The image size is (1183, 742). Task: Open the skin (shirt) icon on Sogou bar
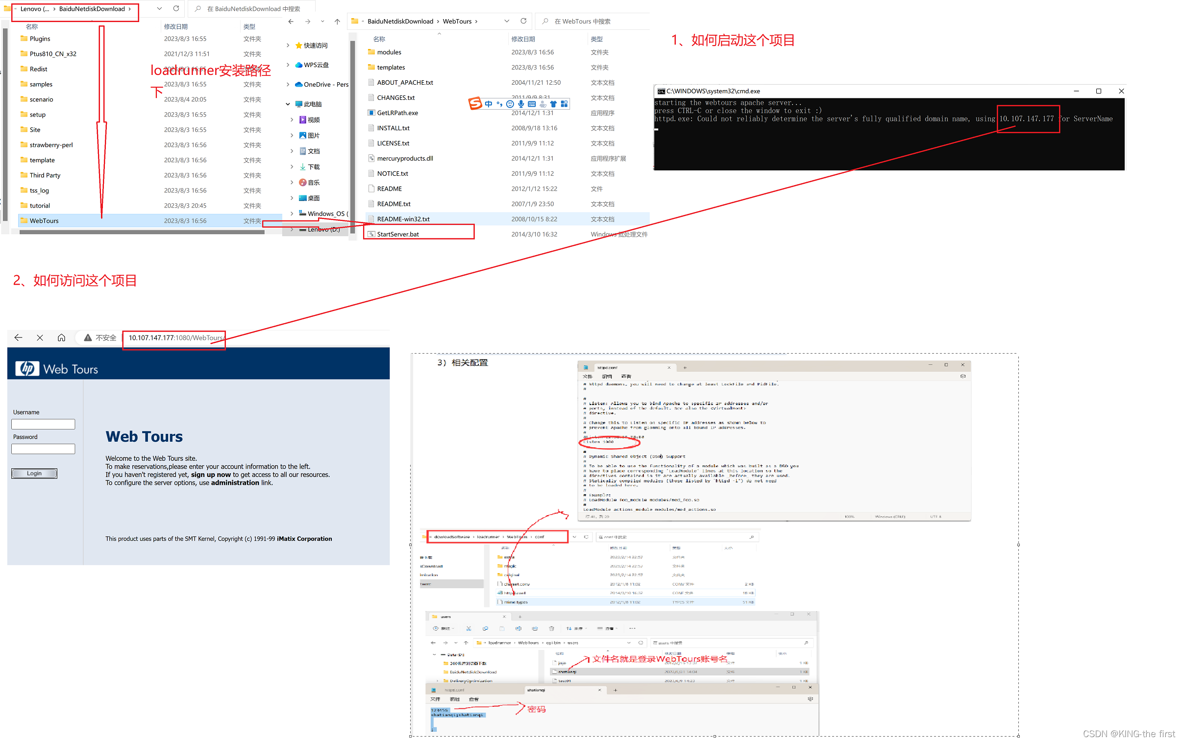tap(553, 104)
